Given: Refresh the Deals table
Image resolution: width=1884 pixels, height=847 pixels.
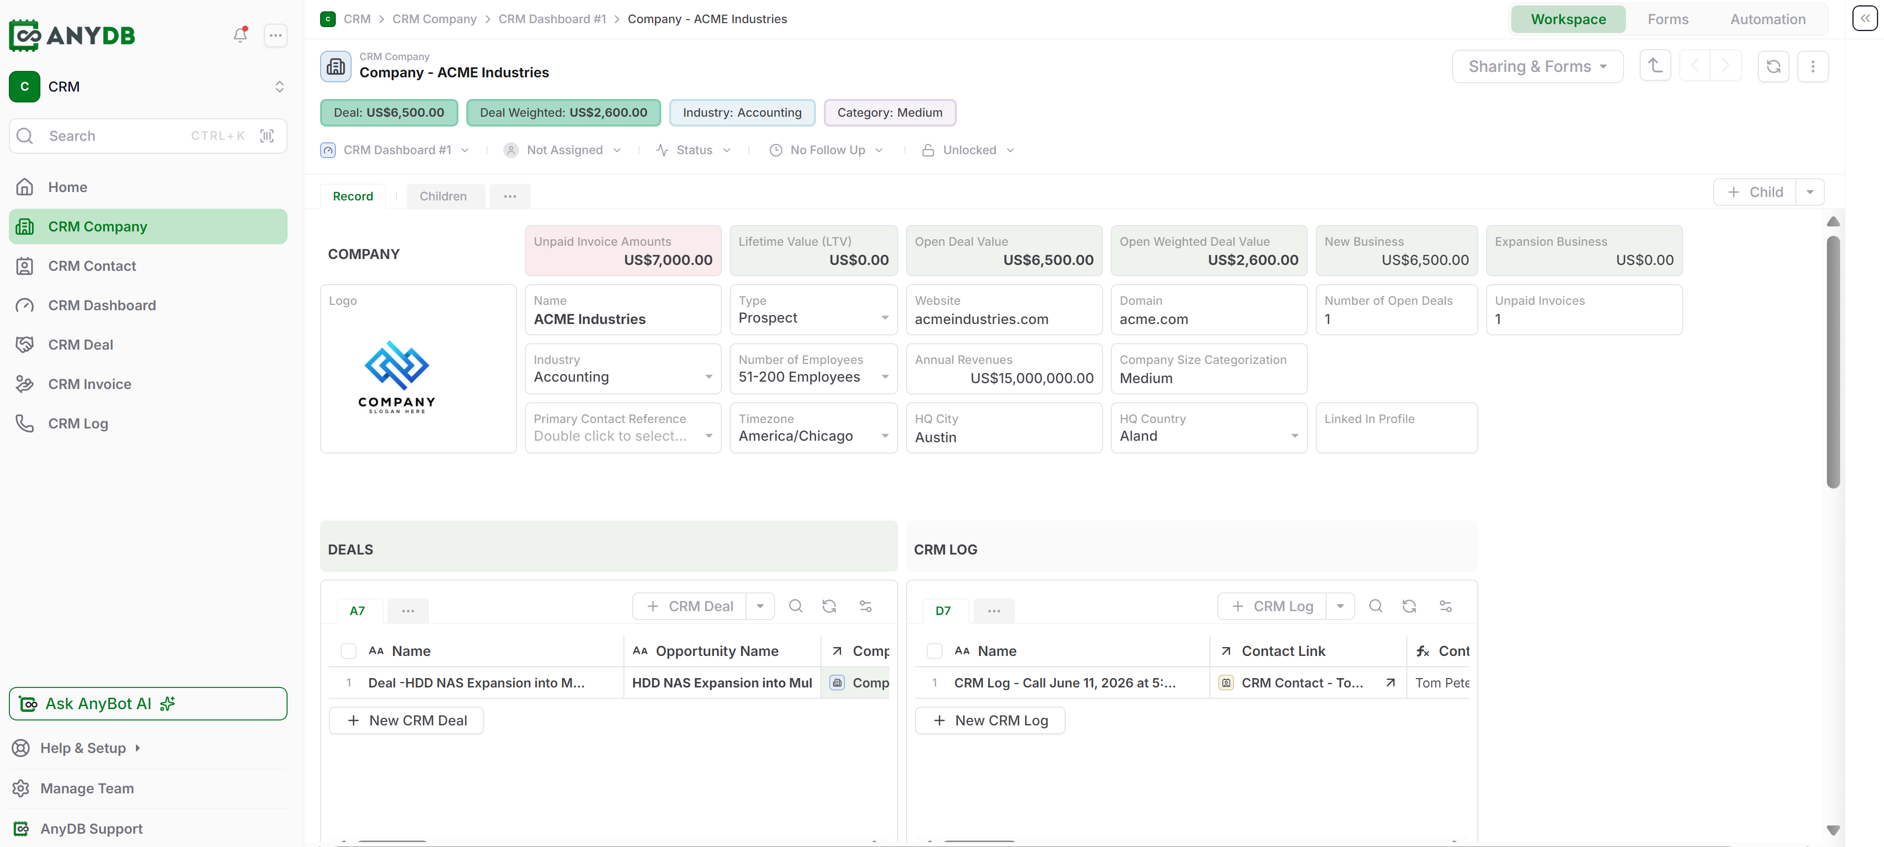Looking at the screenshot, I should (x=829, y=606).
